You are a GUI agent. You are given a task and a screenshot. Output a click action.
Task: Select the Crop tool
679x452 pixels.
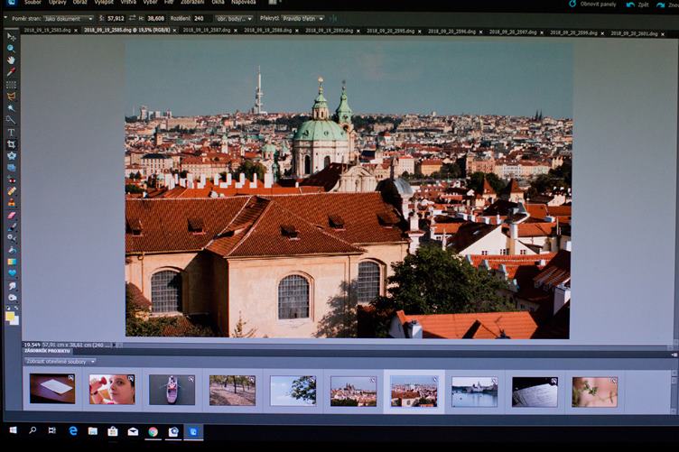(x=11, y=144)
